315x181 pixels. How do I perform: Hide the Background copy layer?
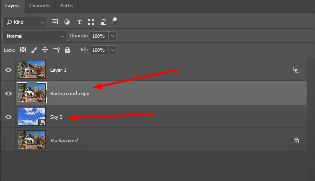[x=8, y=93]
